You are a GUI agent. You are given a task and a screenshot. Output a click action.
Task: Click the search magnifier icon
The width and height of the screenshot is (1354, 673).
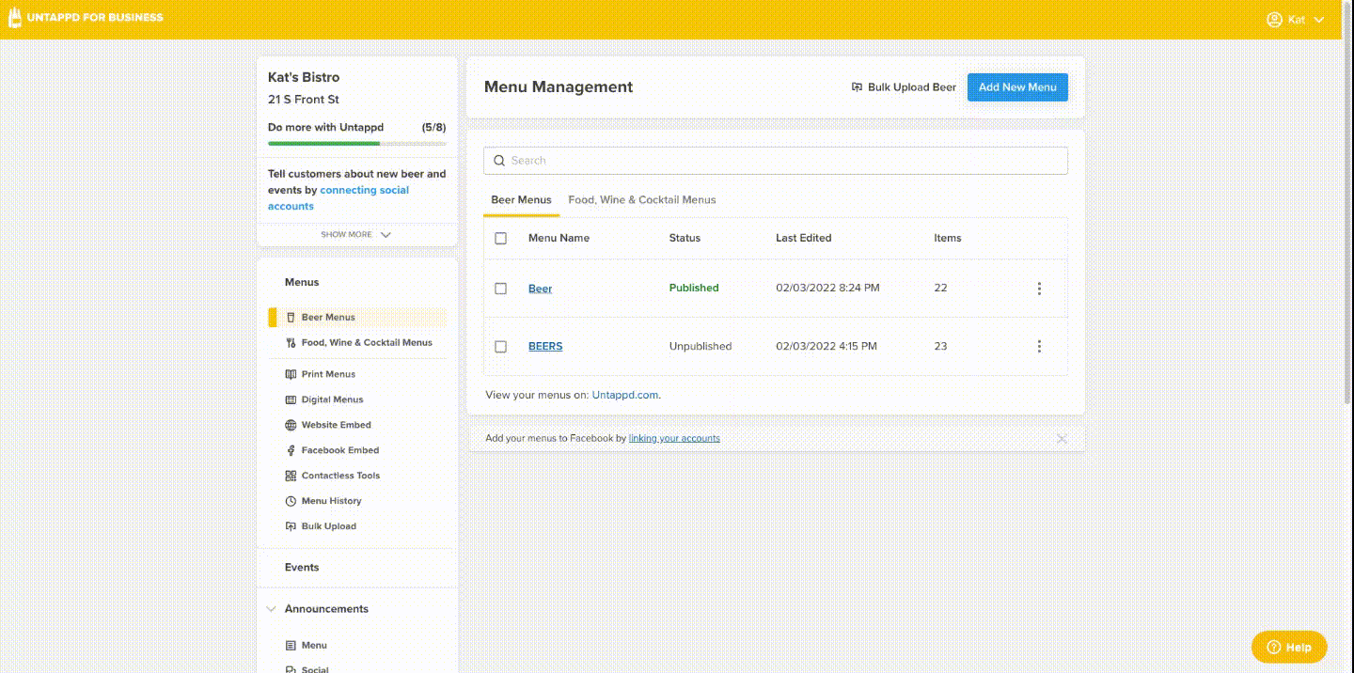coord(499,161)
